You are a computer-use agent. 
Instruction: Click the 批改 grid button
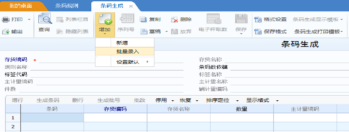click(x=140, y=100)
